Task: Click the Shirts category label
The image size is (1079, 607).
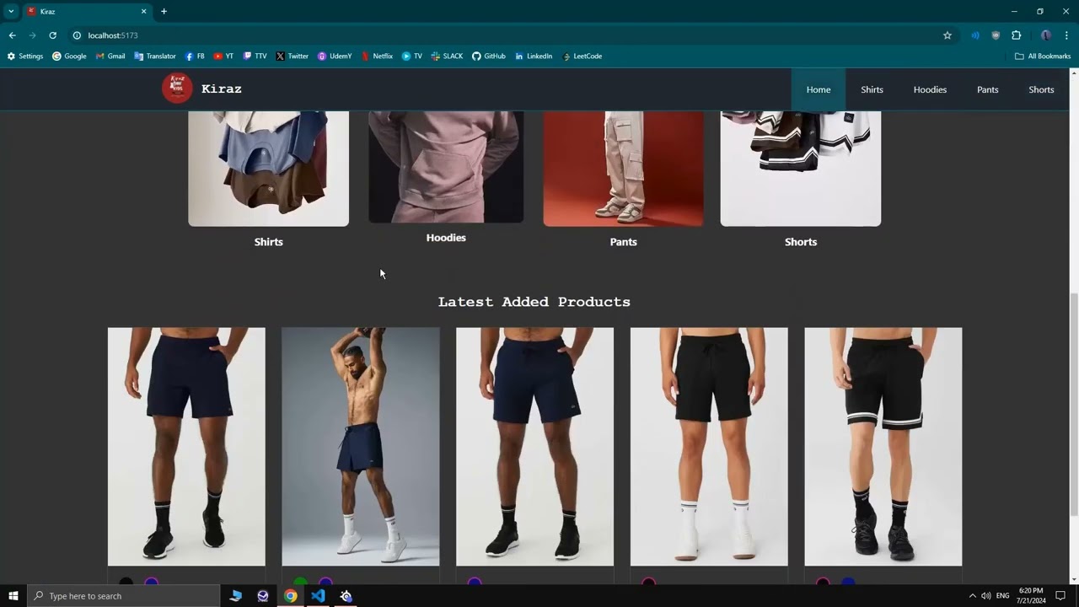Action: [x=268, y=242]
